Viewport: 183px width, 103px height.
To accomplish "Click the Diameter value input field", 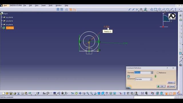I will [142, 73].
